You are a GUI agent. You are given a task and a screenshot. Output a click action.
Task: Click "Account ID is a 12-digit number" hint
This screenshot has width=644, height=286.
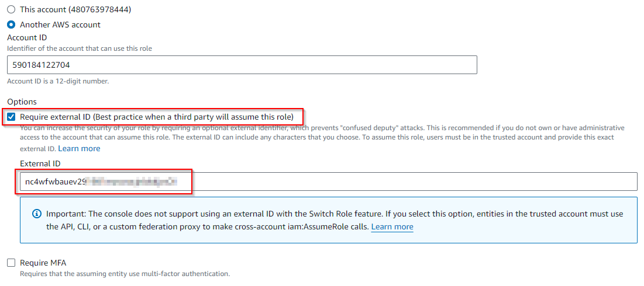coord(58,81)
